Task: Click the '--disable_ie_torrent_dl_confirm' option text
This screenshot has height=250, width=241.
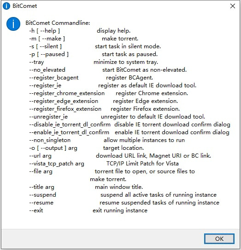Action: click(x=70, y=125)
